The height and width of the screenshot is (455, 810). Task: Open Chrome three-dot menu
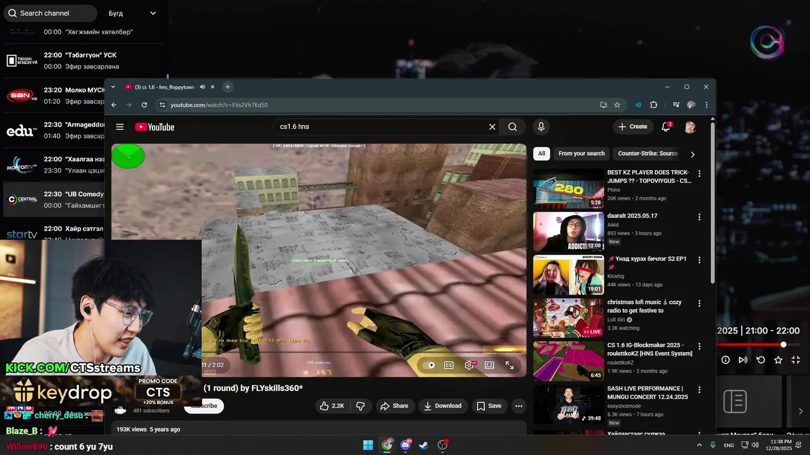[x=706, y=105]
